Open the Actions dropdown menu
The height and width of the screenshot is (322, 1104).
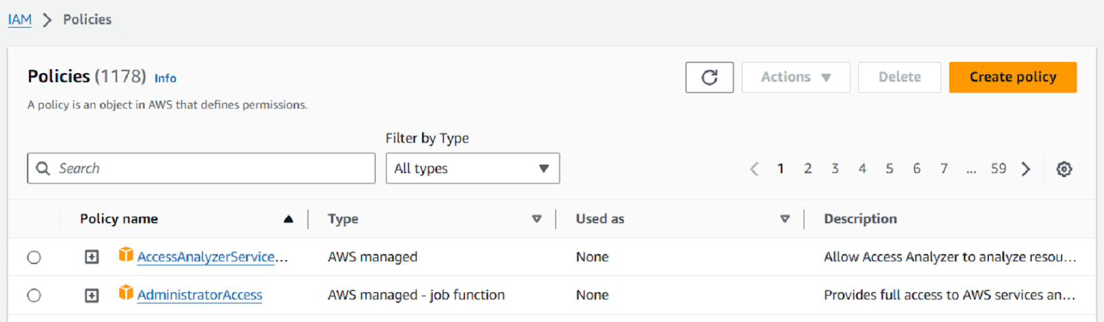click(x=795, y=77)
